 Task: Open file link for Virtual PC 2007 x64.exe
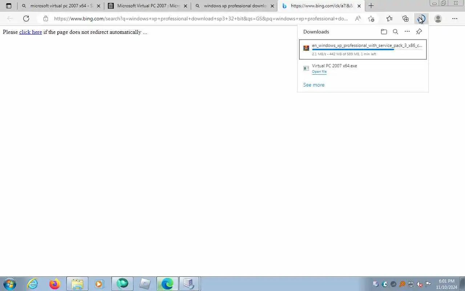319,72
